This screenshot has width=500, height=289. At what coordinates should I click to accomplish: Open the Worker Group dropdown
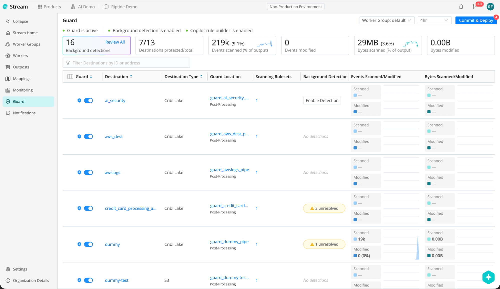(387, 20)
